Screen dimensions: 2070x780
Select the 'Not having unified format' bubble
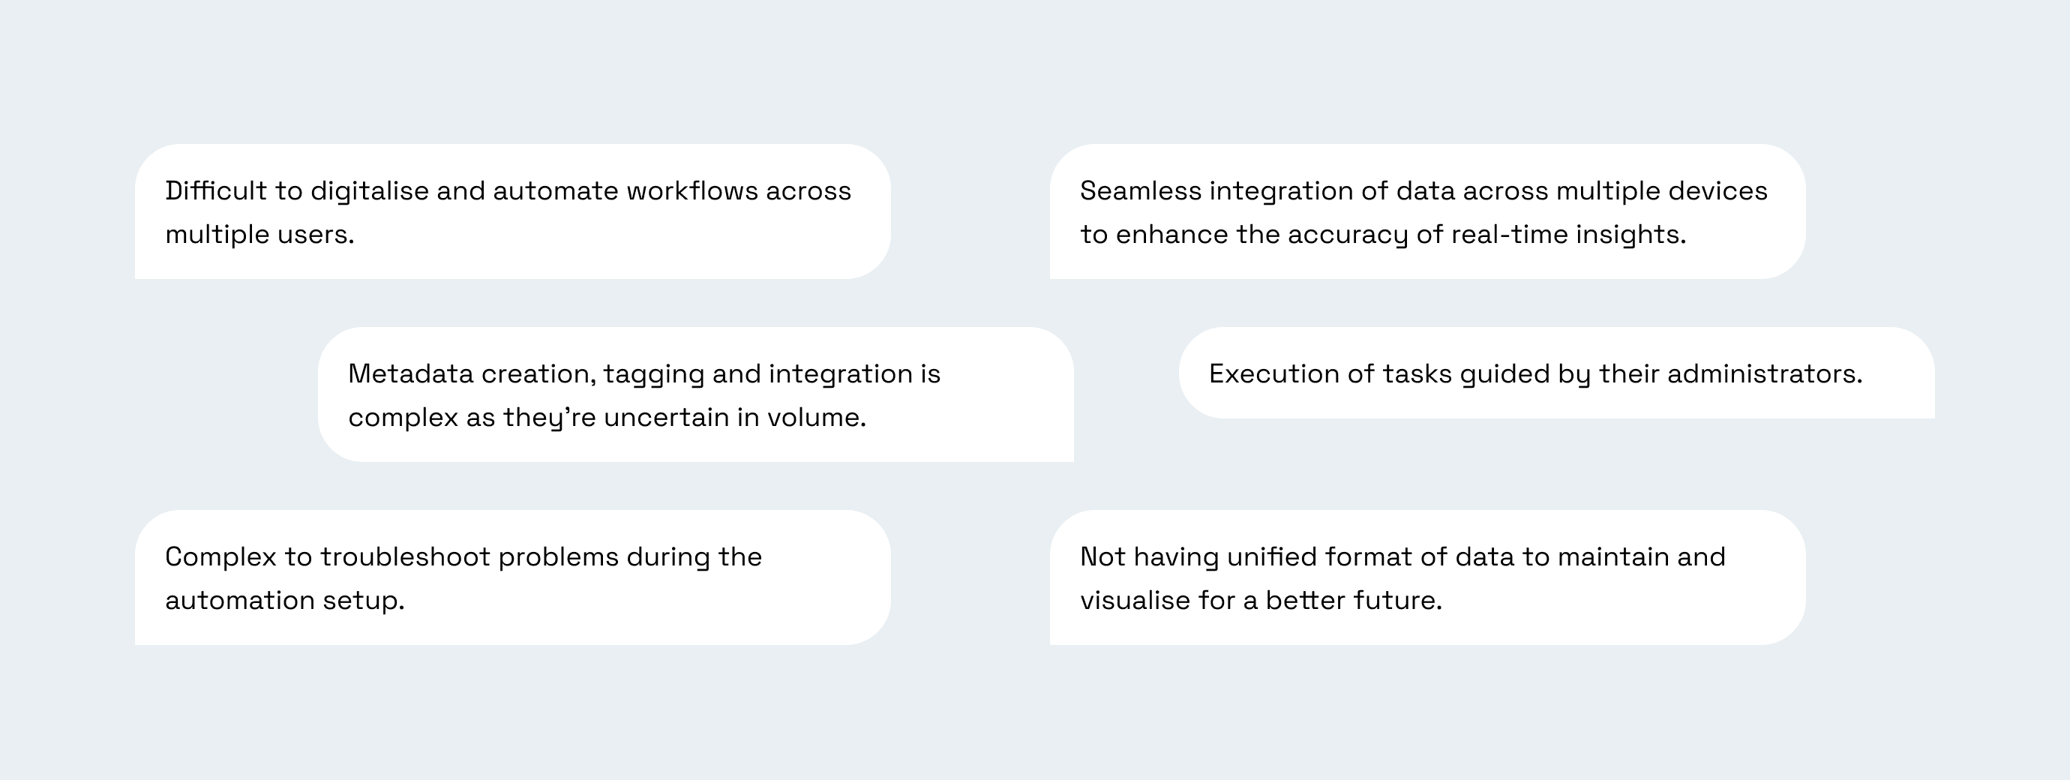click(x=1428, y=577)
